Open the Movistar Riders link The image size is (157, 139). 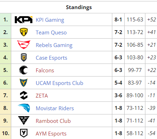55,108
